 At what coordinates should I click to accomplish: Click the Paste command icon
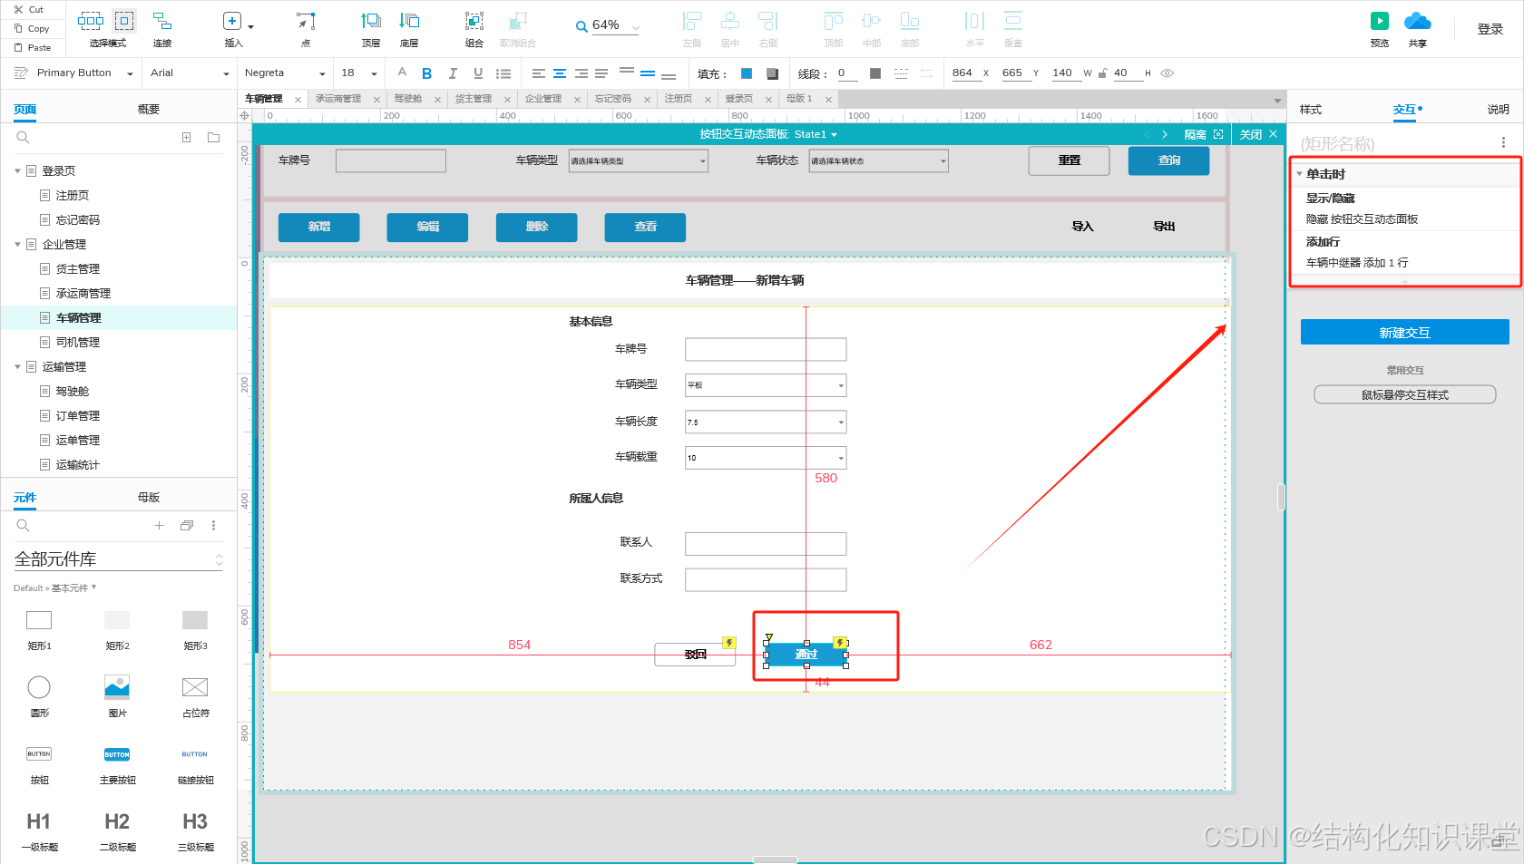point(18,48)
